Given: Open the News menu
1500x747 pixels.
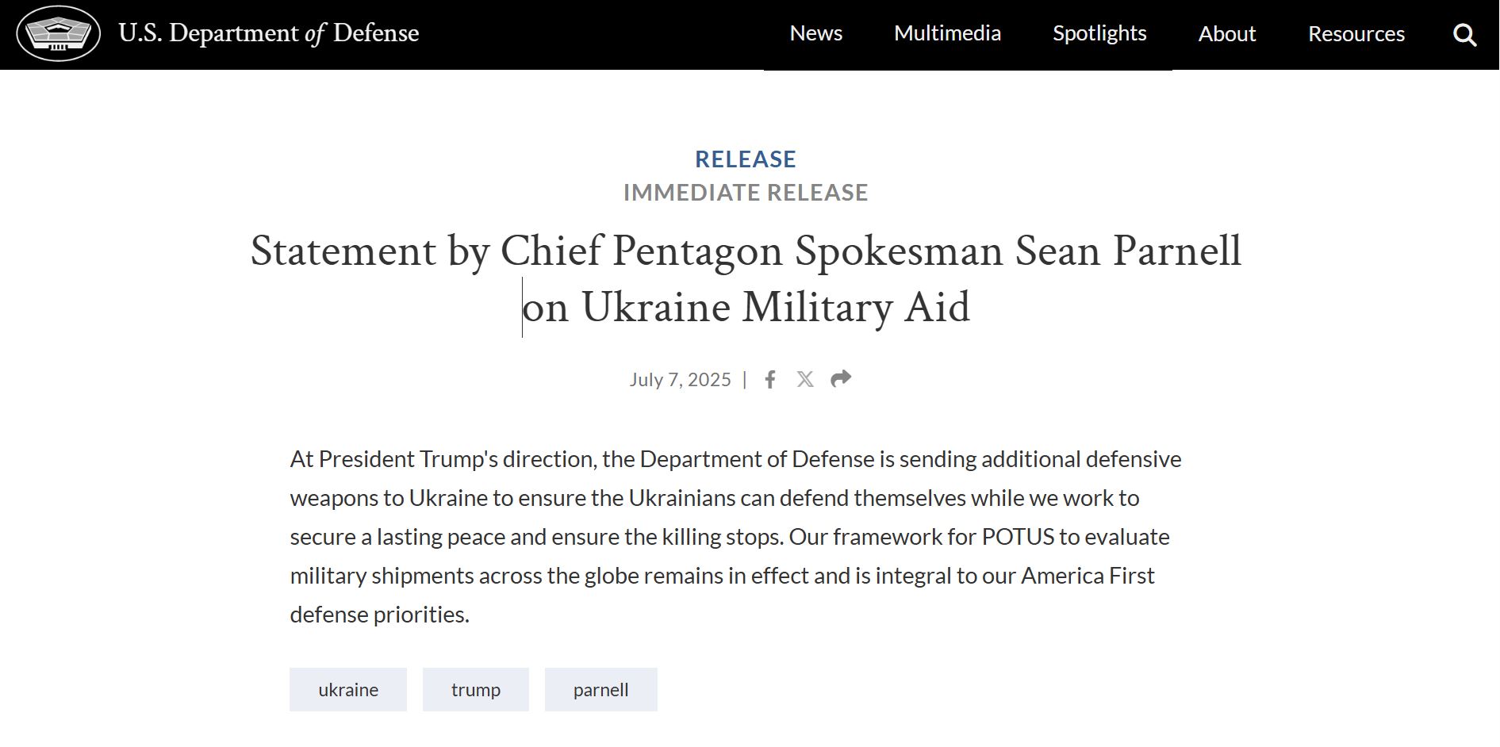Looking at the screenshot, I should click(816, 33).
